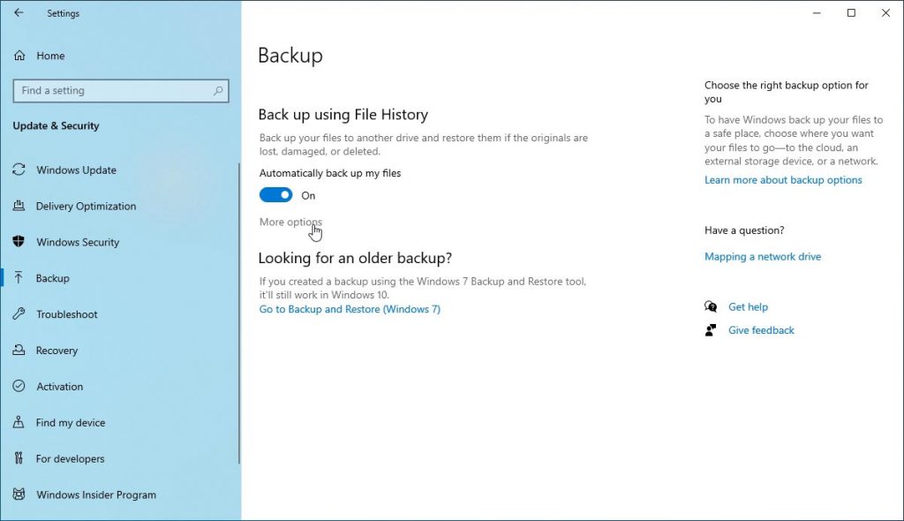Screen dimensions: 904x521
Task: Open Learn more about backup options
Action: [783, 179]
